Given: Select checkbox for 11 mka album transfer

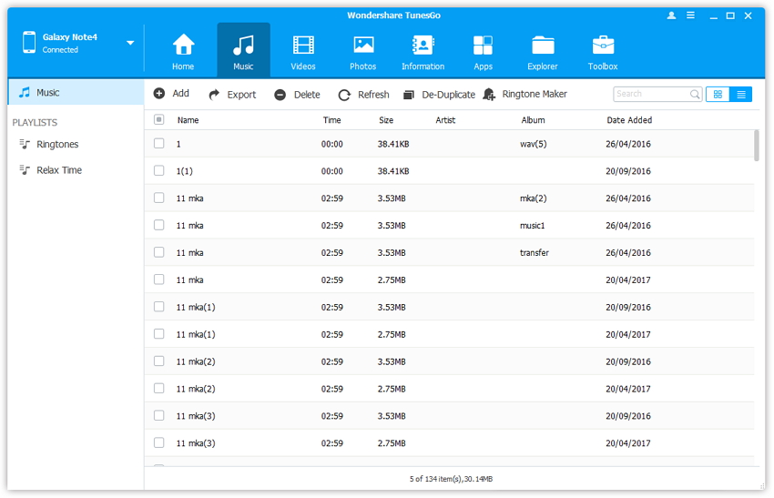Looking at the screenshot, I should (x=159, y=252).
